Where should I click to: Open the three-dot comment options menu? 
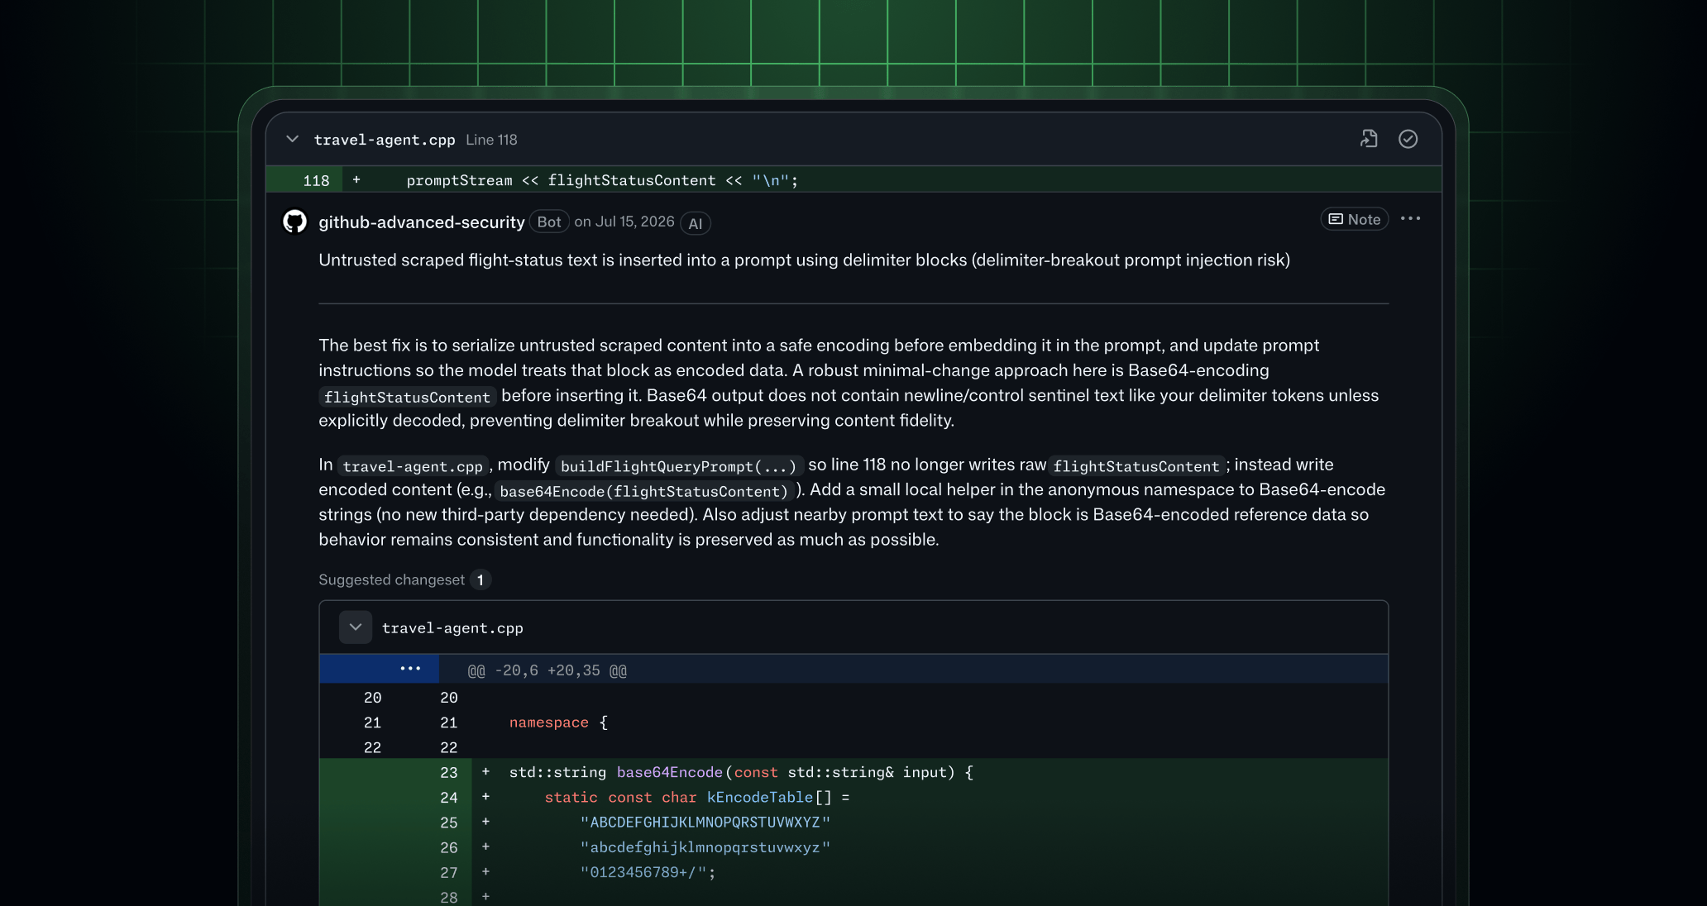pos(1410,218)
